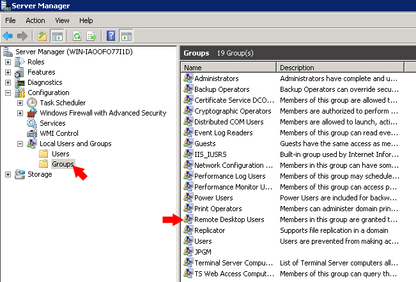Select the Performance Log Users group
This screenshot has height=282, width=416.
pos(230,176)
